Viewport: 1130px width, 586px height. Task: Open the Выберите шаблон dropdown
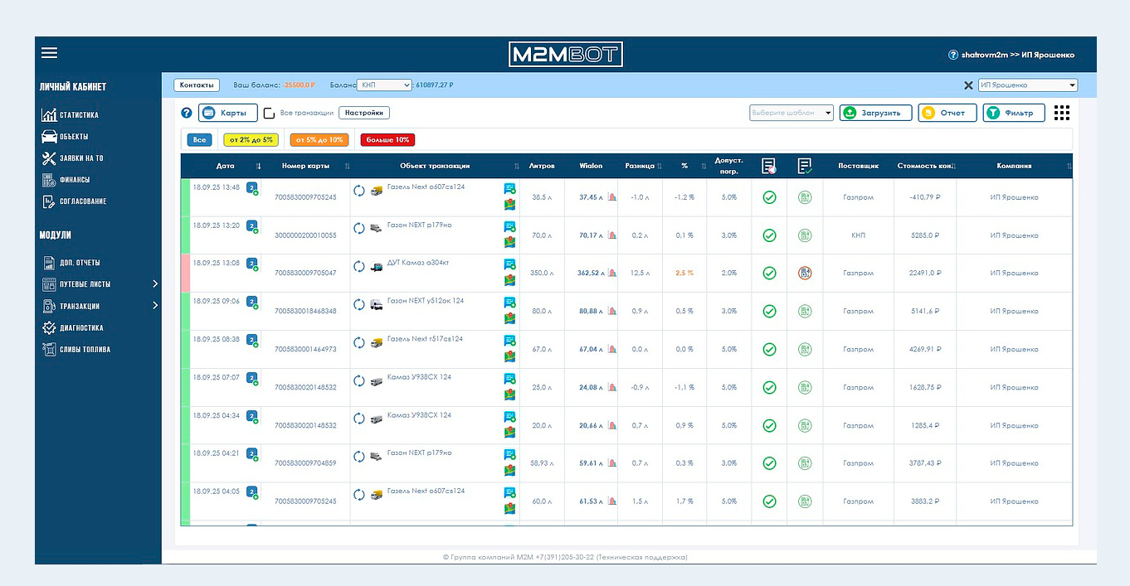[791, 113]
